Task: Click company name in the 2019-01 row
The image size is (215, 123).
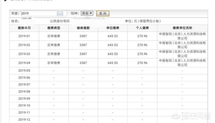Action: click(x=182, y=36)
